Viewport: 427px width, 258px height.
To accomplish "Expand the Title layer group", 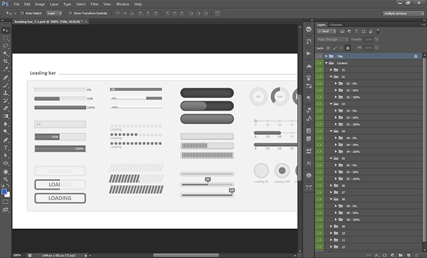I will tap(326, 56).
